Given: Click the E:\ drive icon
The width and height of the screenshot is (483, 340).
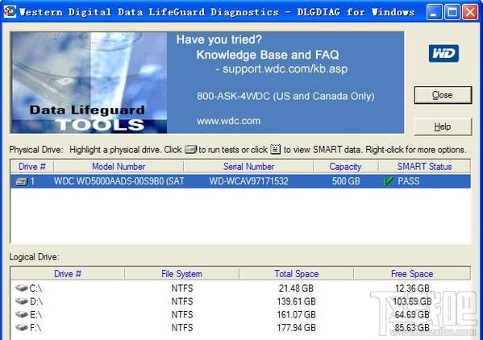Looking at the screenshot, I should [x=22, y=314].
